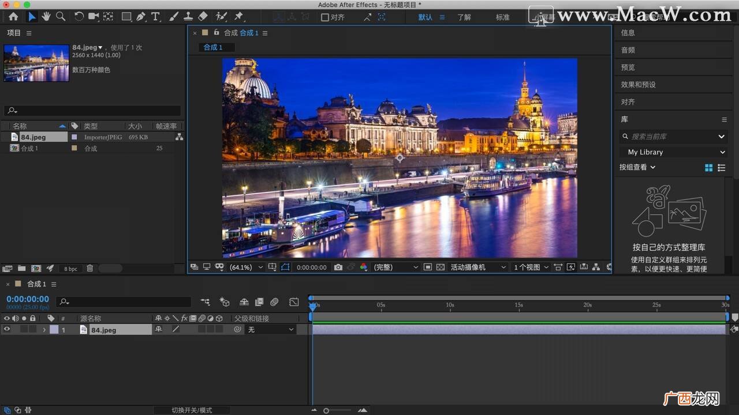The width and height of the screenshot is (739, 415).
Task: Open the (完整) resolution dropdown
Action: coord(395,267)
